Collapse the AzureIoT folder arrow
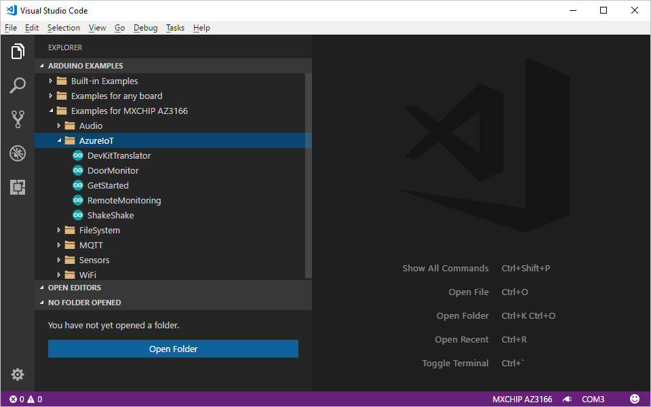 point(60,140)
